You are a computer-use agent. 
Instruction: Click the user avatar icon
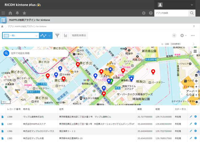[x=160, y=5]
